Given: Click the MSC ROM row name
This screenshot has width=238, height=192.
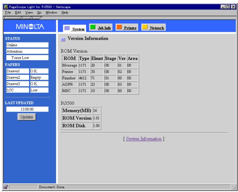Looking at the screenshot, I should coord(70,91).
